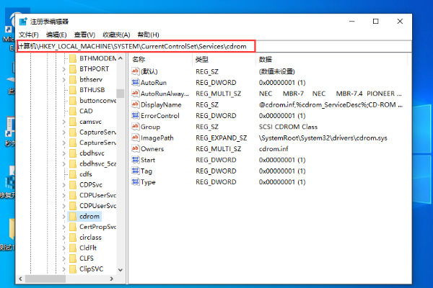Click the ClipSVC folder icon
The height and width of the screenshot is (288, 433).
[73, 269]
